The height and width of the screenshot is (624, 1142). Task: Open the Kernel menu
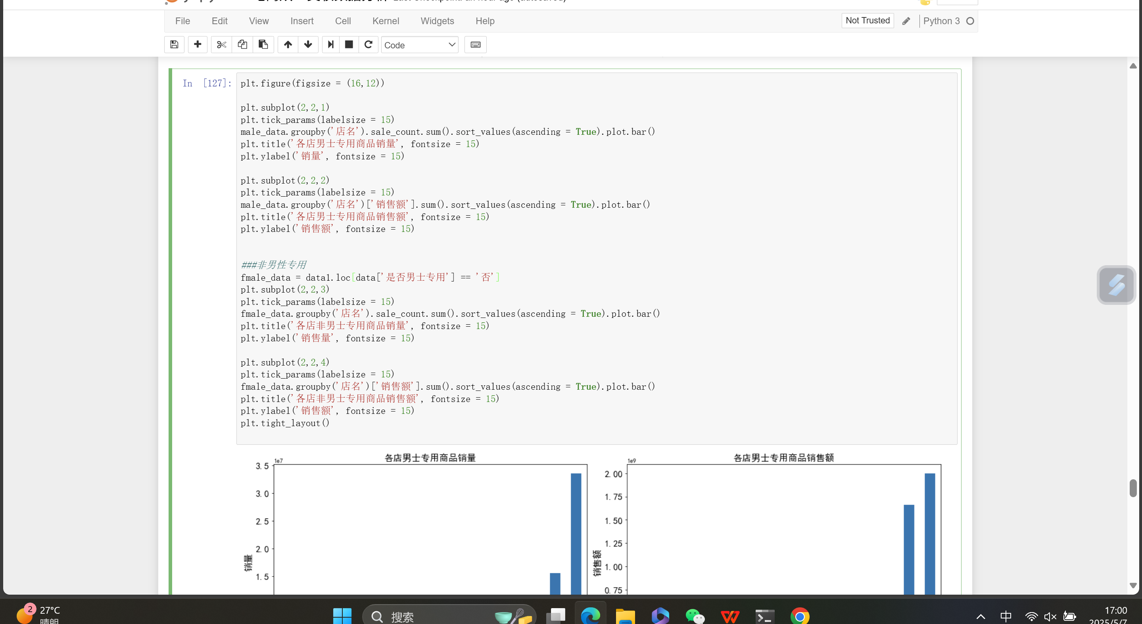pyautogui.click(x=385, y=21)
